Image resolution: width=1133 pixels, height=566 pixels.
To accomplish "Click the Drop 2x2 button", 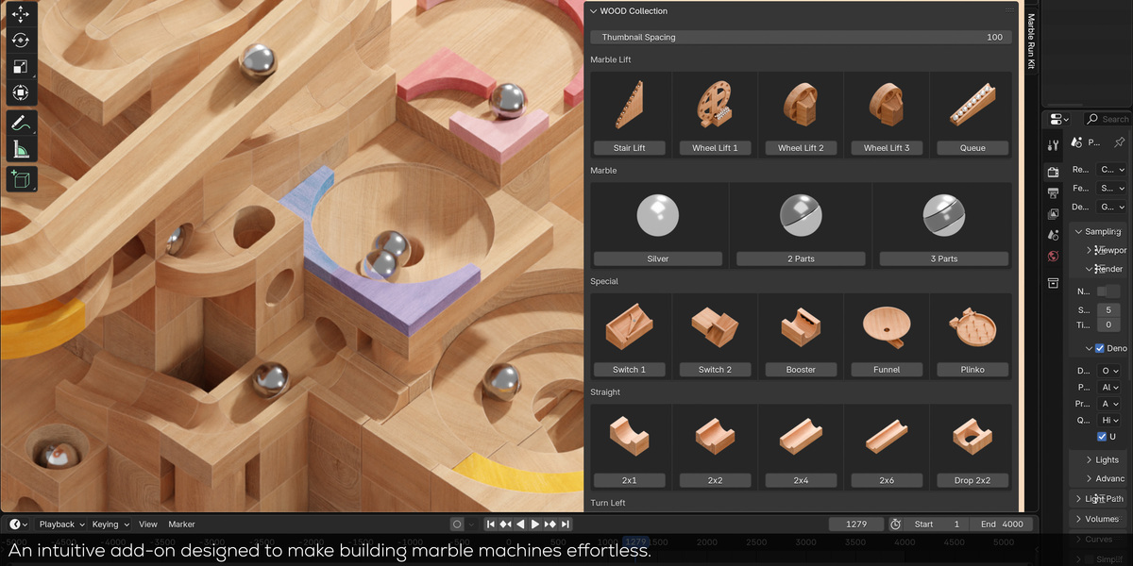I will pyautogui.click(x=972, y=480).
